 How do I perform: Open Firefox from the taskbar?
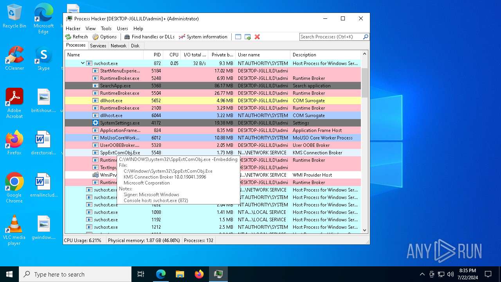pos(199,274)
